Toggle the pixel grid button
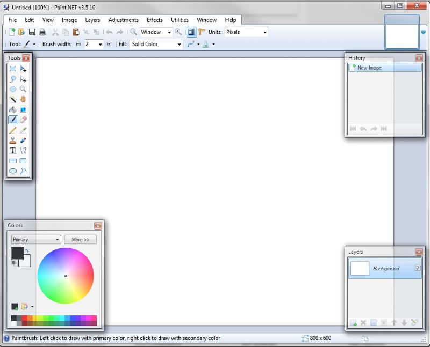 [x=191, y=32]
